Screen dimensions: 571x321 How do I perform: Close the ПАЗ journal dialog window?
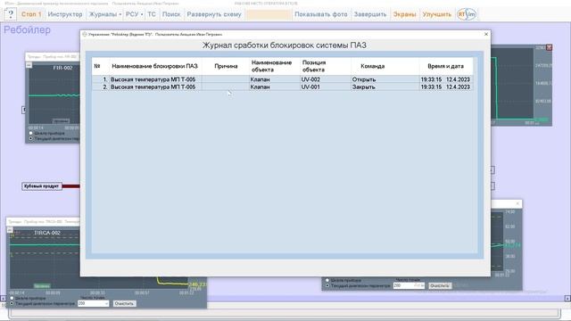(485, 34)
